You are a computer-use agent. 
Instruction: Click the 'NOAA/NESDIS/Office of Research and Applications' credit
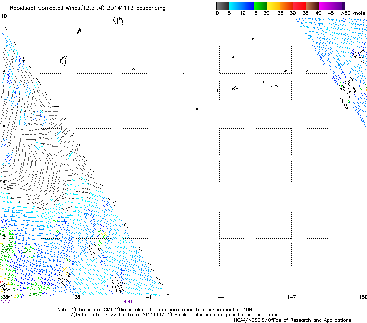[292, 320]
